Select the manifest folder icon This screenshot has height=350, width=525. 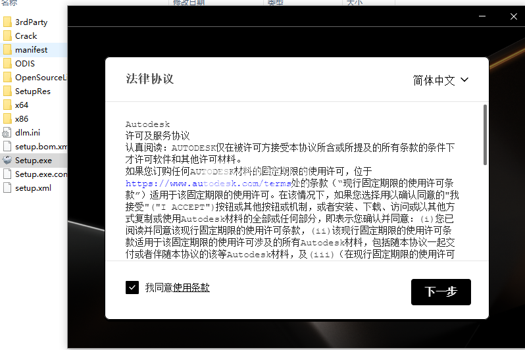[7, 49]
